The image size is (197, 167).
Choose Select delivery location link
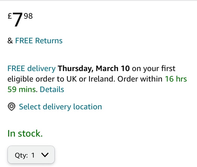tap(60, 107)
